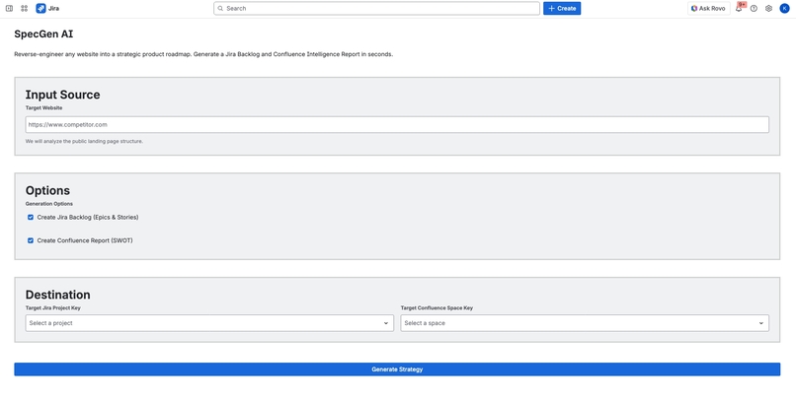
Task: Open the help question-mark icon
Action: point(754,8)
